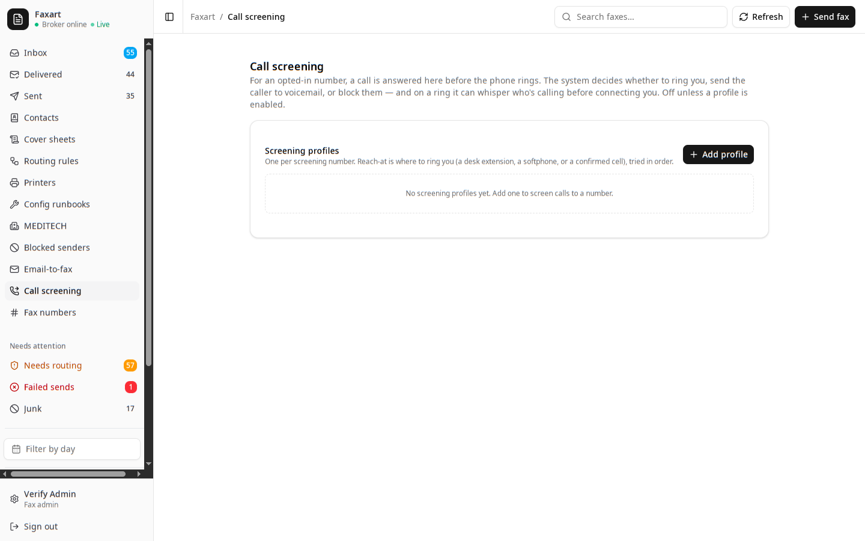Click the Printers icon

click(x=14, y=183)
